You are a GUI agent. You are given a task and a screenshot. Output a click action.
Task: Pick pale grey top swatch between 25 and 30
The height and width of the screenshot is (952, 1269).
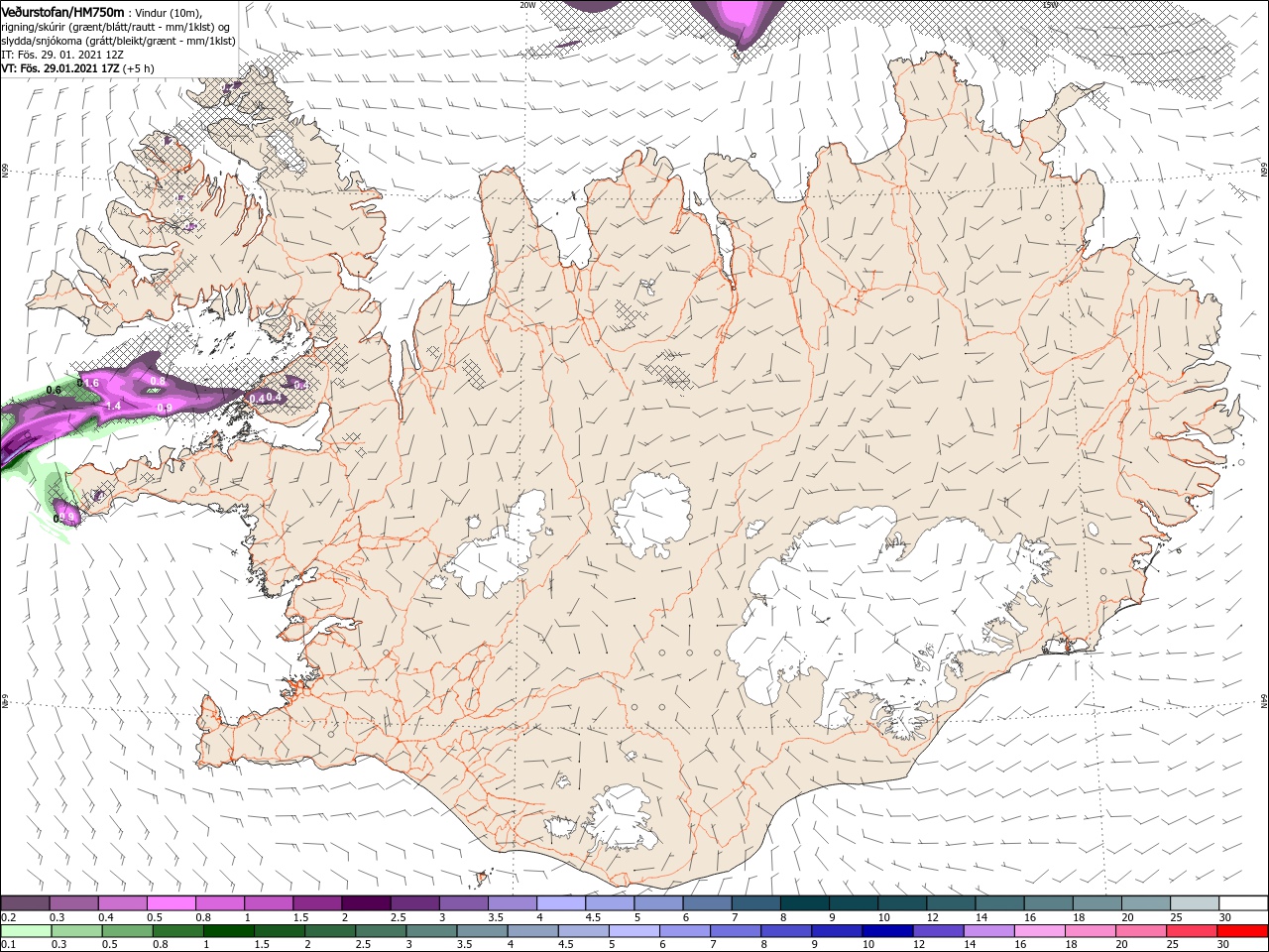(x=1194, y=903)
